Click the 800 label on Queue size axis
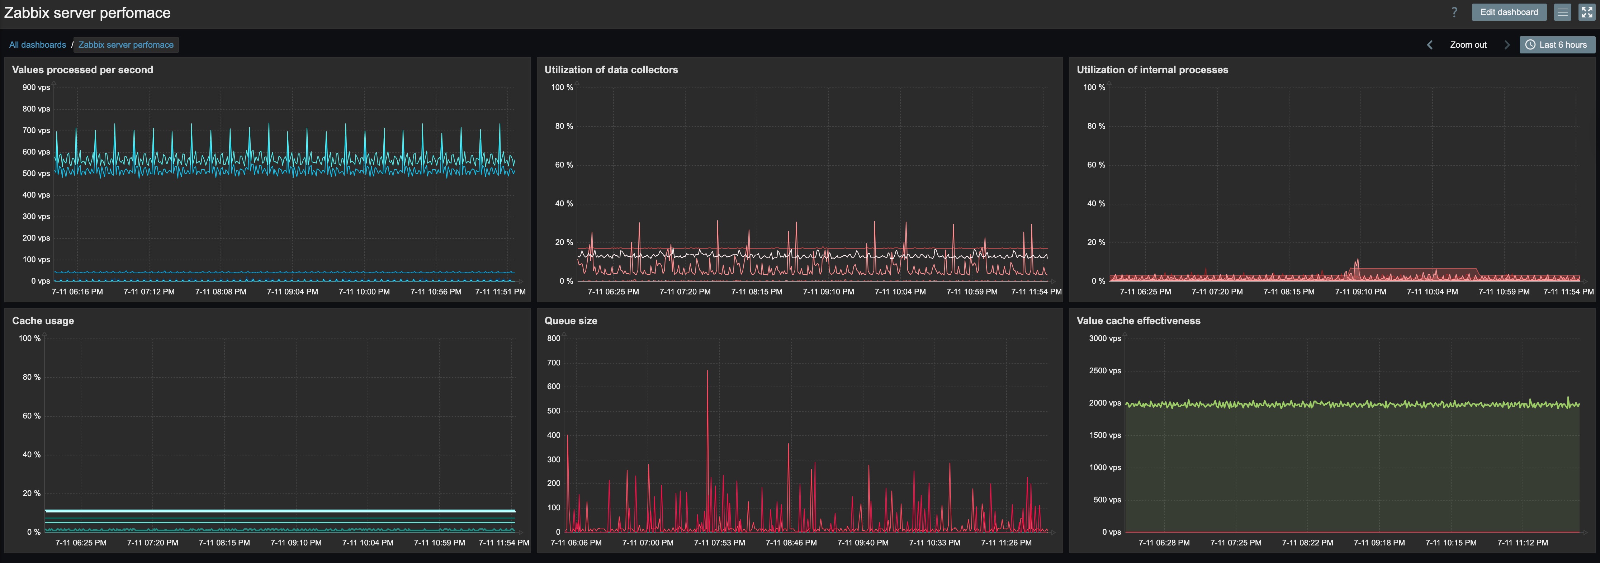Screen dimensions: 1600x563 553,339
